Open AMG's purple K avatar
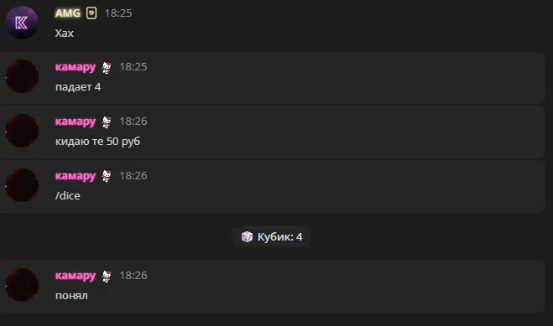 click(x=22, y=23)
